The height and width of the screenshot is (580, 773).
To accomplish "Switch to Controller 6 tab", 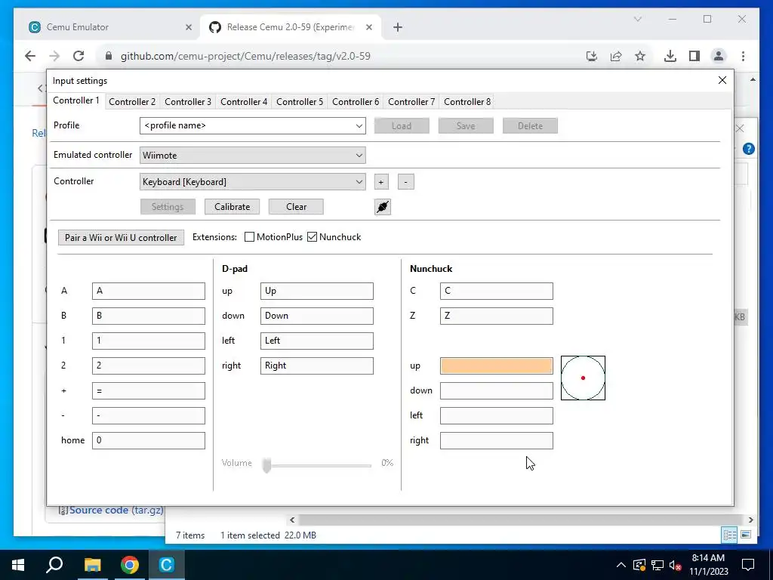I will (356, 102).
